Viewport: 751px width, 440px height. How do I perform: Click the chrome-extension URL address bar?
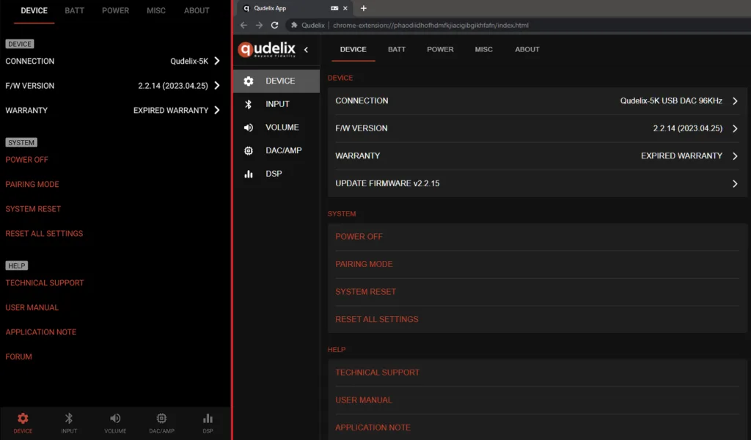pyautogui.click(x=440, y=25)
